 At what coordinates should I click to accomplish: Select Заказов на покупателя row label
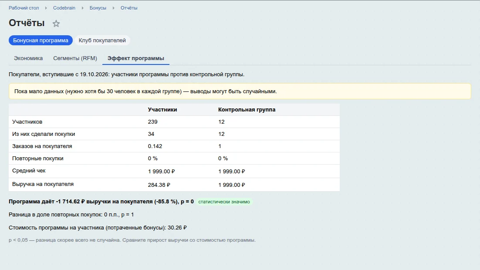pyautogui.click(x=42, y=146)
